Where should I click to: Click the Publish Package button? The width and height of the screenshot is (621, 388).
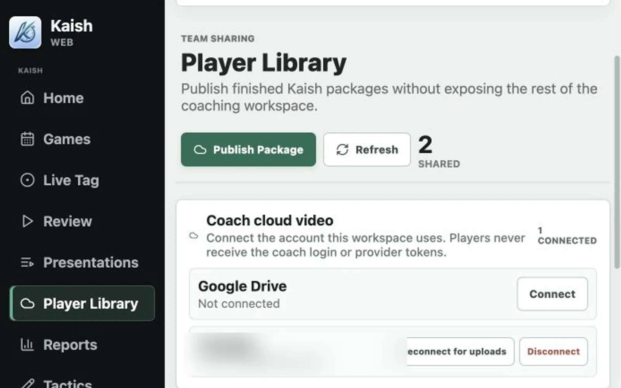click(x=248, y=149)
